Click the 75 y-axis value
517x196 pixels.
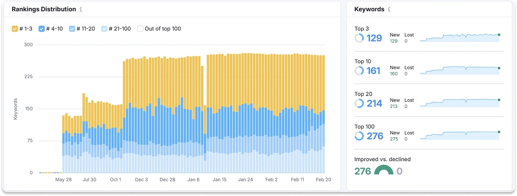(x=30, y=141)
